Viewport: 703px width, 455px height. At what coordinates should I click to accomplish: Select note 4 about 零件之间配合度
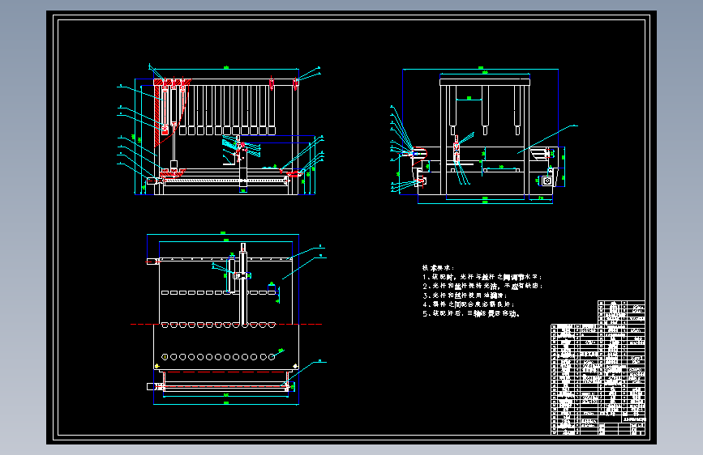tap(468, 304)
